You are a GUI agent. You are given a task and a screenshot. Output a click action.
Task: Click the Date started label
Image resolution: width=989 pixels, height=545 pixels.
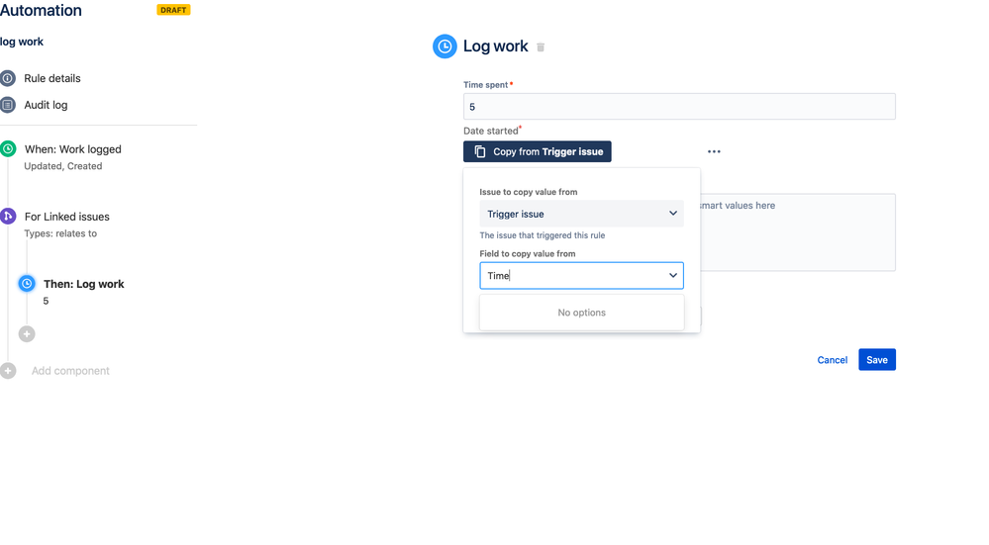pyautogui.click(x=491, y=131)
